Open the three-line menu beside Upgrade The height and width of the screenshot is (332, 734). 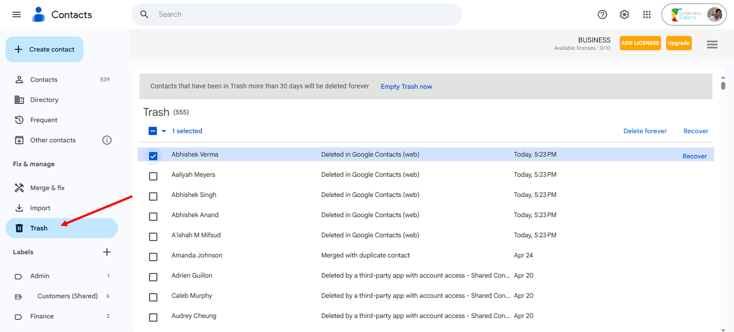712,44
